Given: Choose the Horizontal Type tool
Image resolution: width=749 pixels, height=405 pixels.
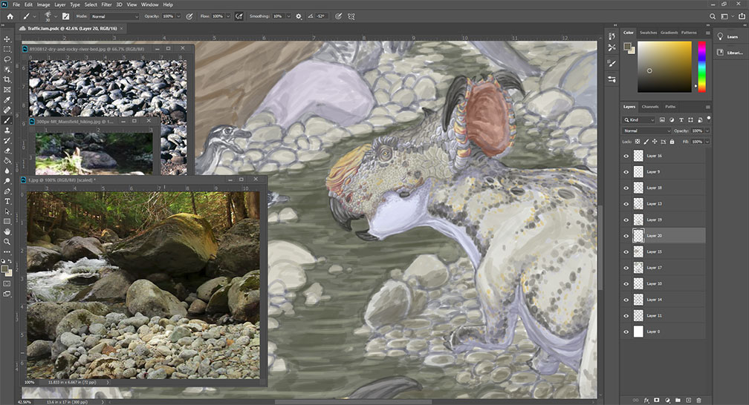Looking at the screenshot, I should 7,201.
